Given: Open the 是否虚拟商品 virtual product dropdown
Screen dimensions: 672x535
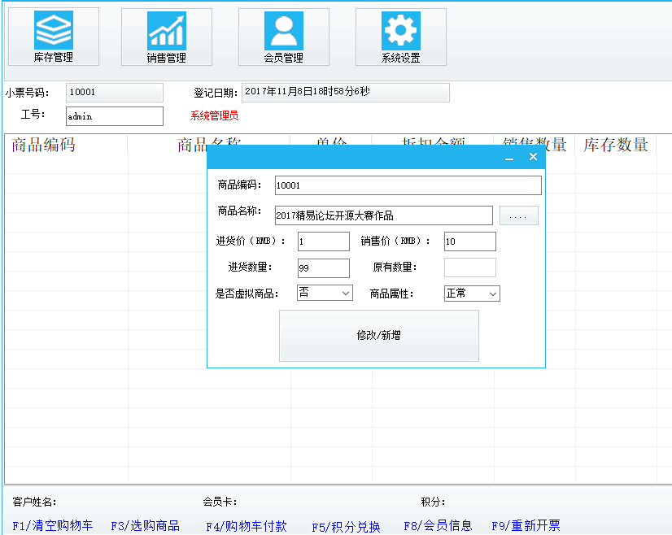Looking at the screenshot, I should tap(324, 293).
